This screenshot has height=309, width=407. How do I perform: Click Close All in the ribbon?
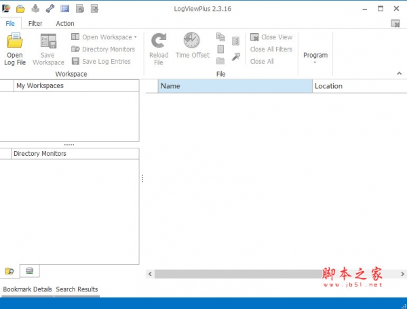pyautogui.click(x=262, y=62)
